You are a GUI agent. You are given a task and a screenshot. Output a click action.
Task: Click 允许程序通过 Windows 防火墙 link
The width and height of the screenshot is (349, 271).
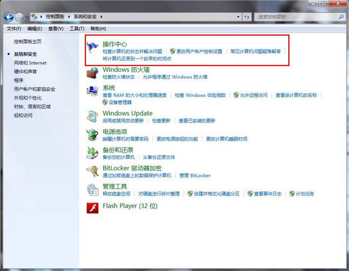point(175,77)
